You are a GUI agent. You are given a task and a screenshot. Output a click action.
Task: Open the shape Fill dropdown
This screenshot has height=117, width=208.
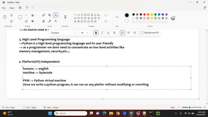point(107,21)
